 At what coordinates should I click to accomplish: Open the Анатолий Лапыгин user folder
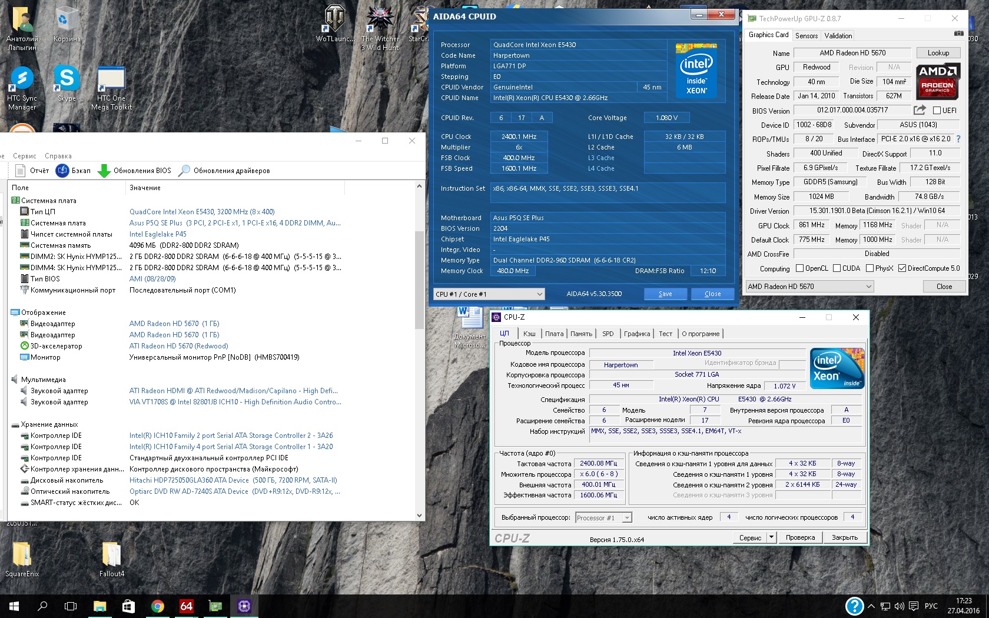click(22, 28)
